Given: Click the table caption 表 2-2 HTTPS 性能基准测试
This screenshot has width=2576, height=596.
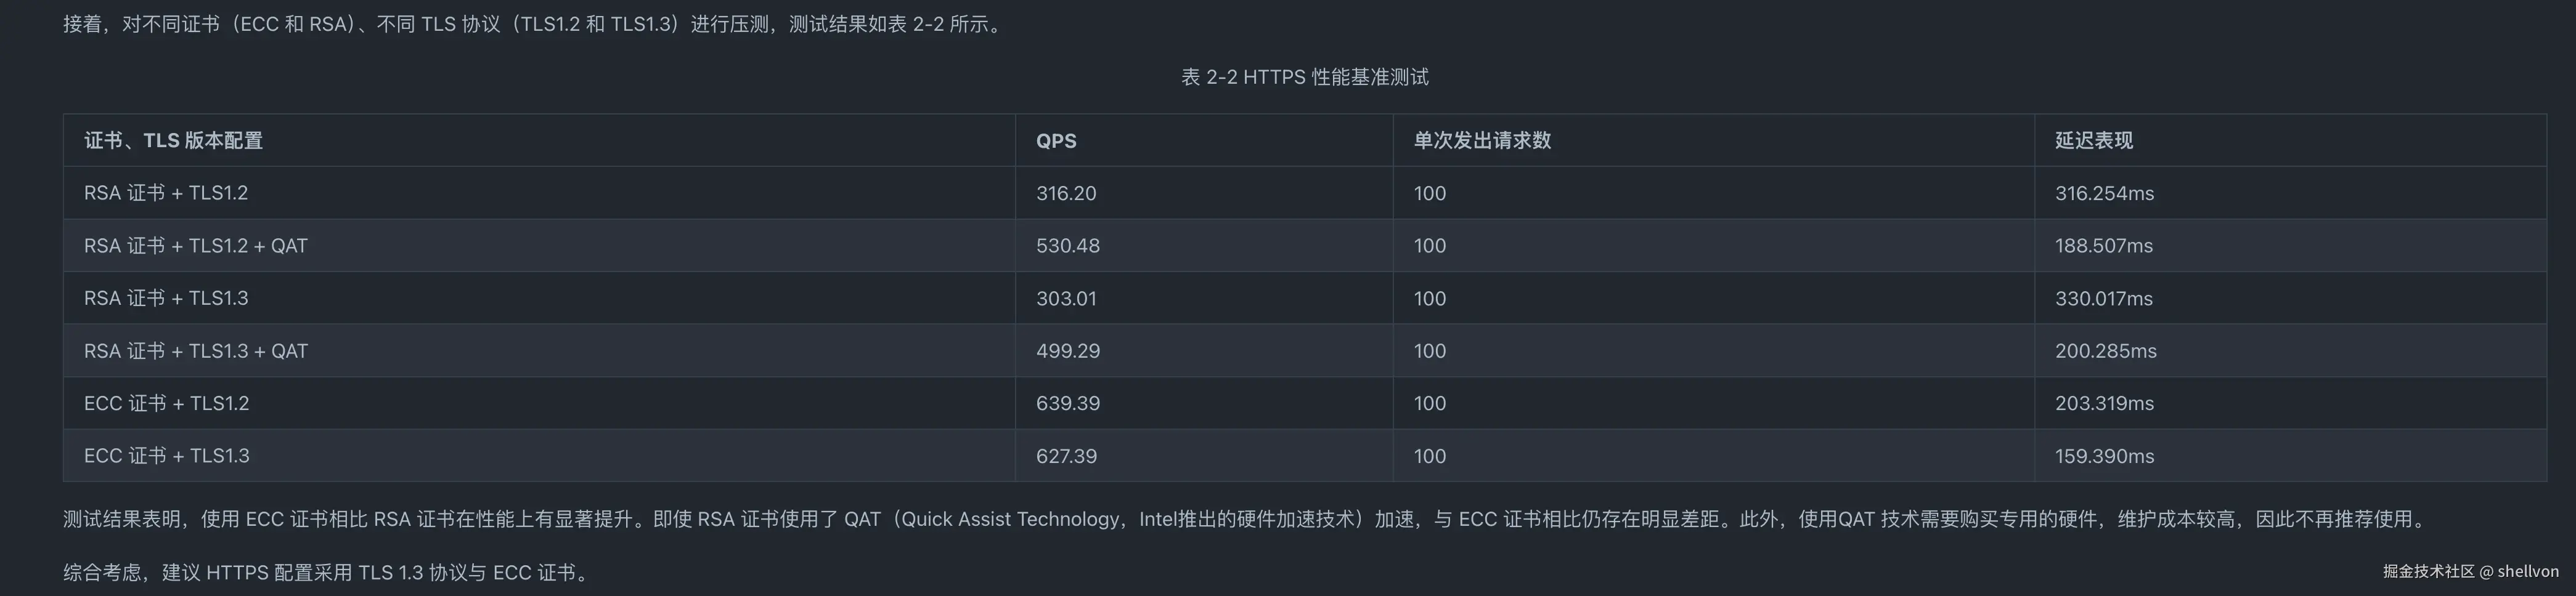Looking at the screenshot, I should 1304,77.
